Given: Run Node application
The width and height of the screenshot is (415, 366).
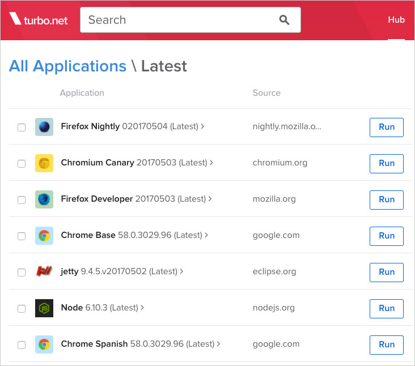Looking at the screenshot, I should click(387, 308).
